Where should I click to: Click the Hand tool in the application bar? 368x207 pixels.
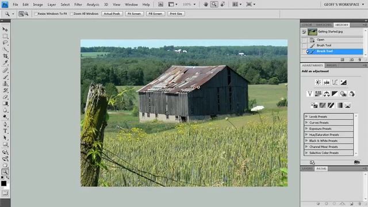point(206,4)
